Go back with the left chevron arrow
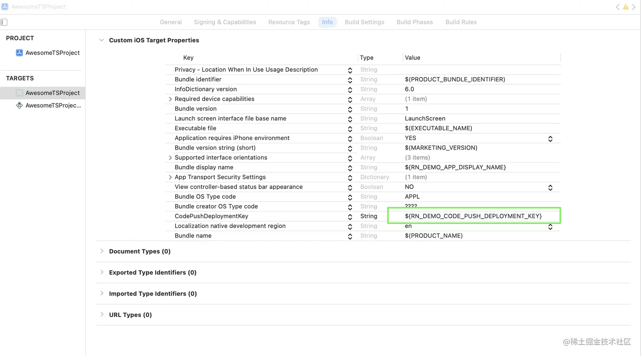This screenshot has width=641, height=356. (618, 7)
